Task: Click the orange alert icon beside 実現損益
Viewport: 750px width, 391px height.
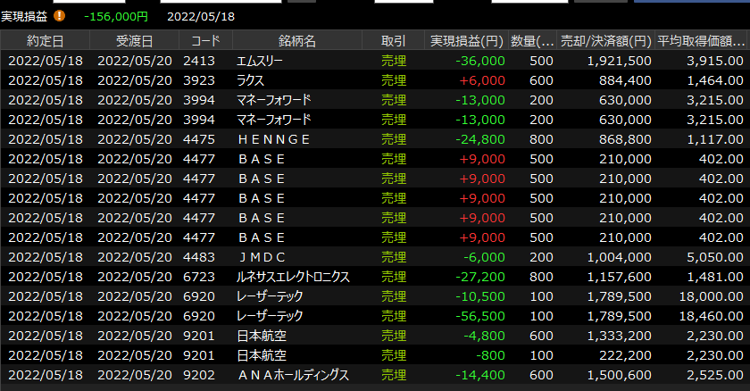Action: tap(60, 16)
